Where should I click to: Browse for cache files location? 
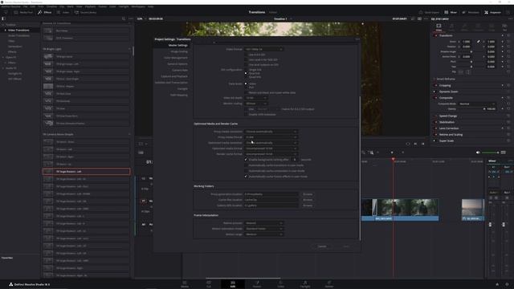point(308,200)
